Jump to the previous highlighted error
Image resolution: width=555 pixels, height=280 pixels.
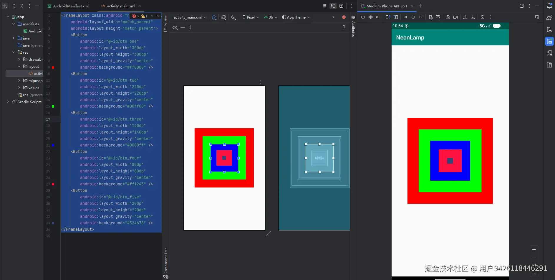point(152,16)
